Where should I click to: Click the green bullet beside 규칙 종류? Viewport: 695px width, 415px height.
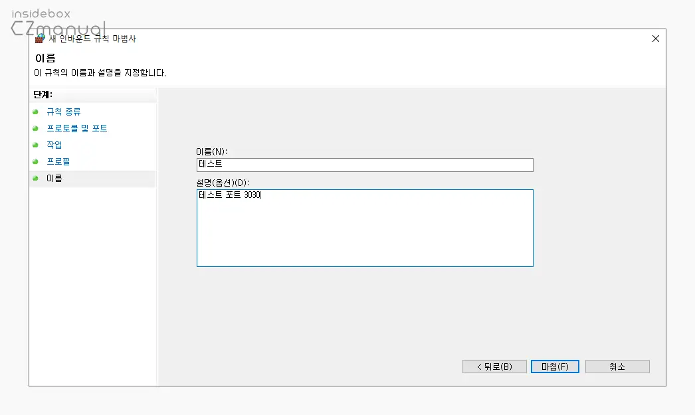35,112
